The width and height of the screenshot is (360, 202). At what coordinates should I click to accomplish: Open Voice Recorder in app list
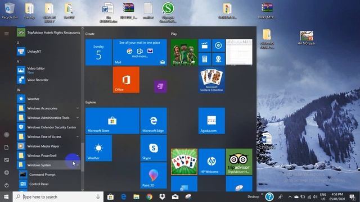[x=48, y=80]
